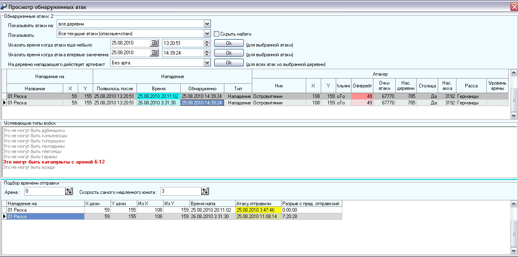Click the time stepper arrows for 13:20:51
This screenshot has height=257, width=518.
207,43
